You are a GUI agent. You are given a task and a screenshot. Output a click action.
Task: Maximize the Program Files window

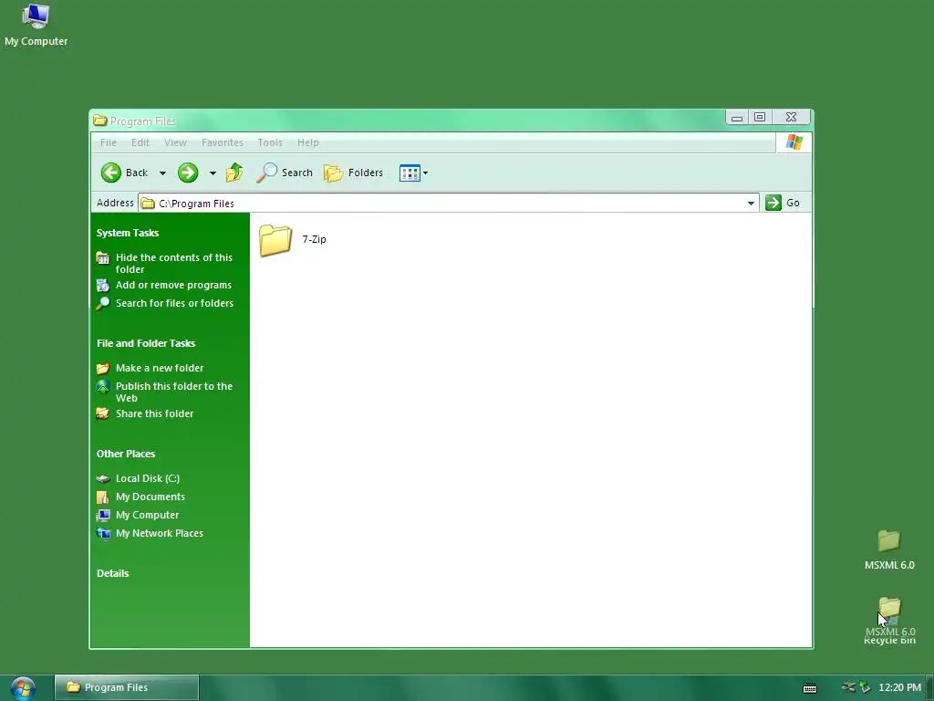(760, 118)
